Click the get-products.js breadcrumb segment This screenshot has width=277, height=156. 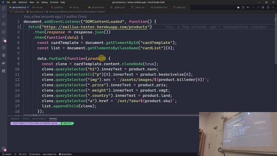pos(35,12)
